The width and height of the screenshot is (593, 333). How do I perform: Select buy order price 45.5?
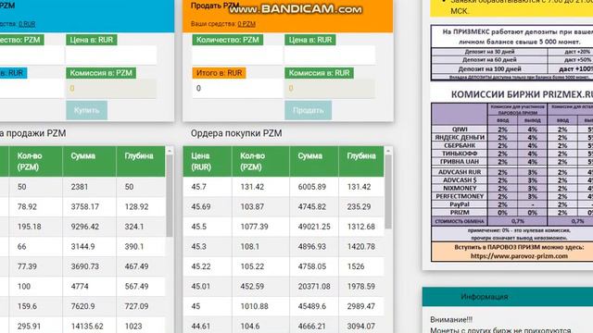tap(198, 227)
